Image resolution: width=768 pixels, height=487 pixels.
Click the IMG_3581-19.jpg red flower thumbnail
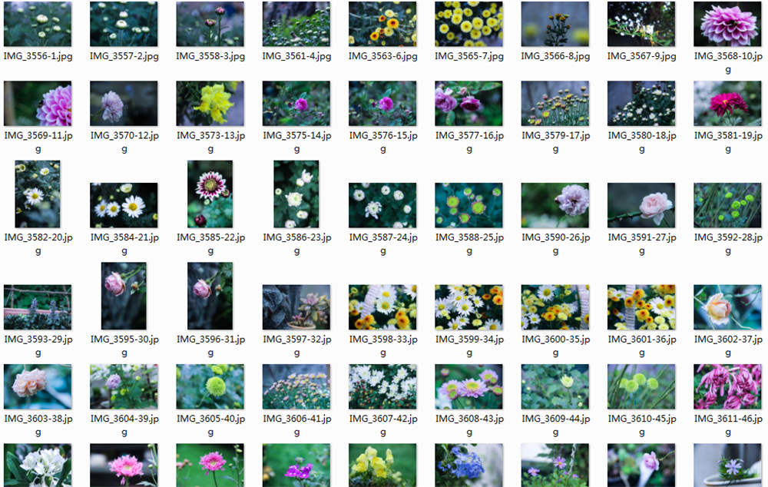(x=727, y=104)
